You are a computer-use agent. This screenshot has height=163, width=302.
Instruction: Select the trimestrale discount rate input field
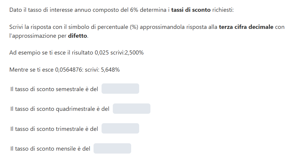click(120, 129)
